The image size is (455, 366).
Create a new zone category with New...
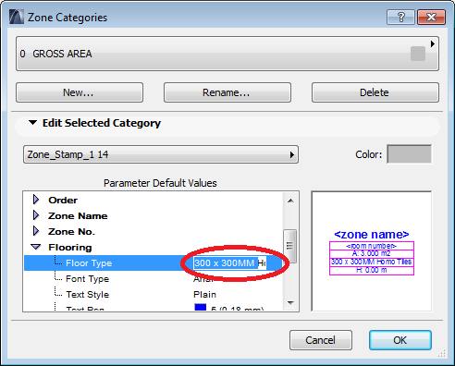[x=80, y=92]
